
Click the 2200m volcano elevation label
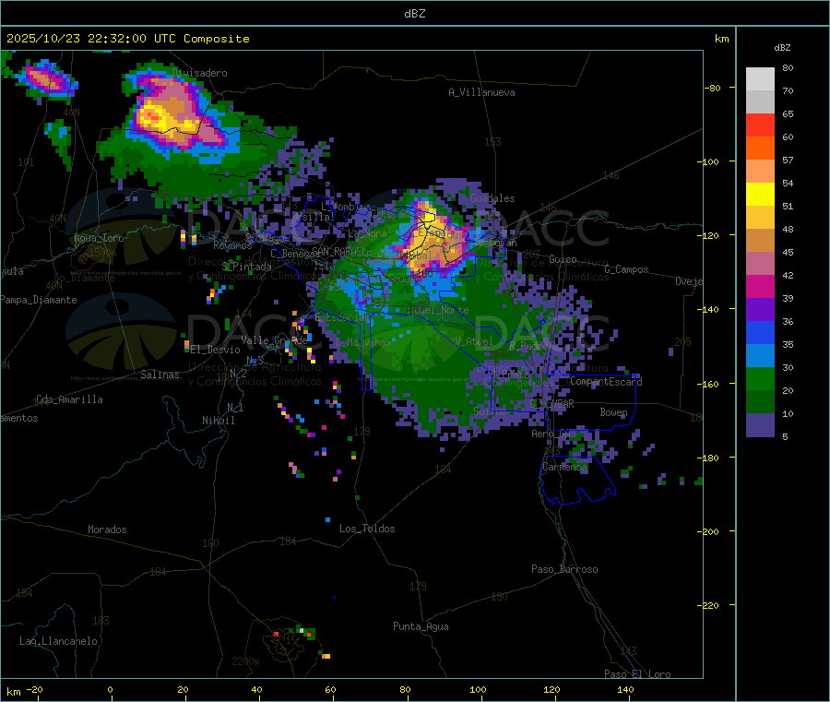coord(245,661)
